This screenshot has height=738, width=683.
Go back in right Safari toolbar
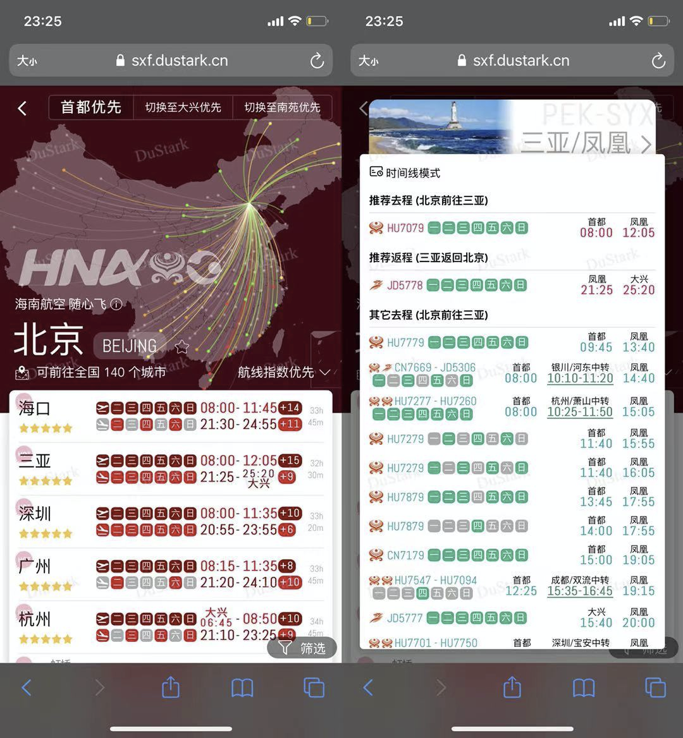click(x=368, y=687)
